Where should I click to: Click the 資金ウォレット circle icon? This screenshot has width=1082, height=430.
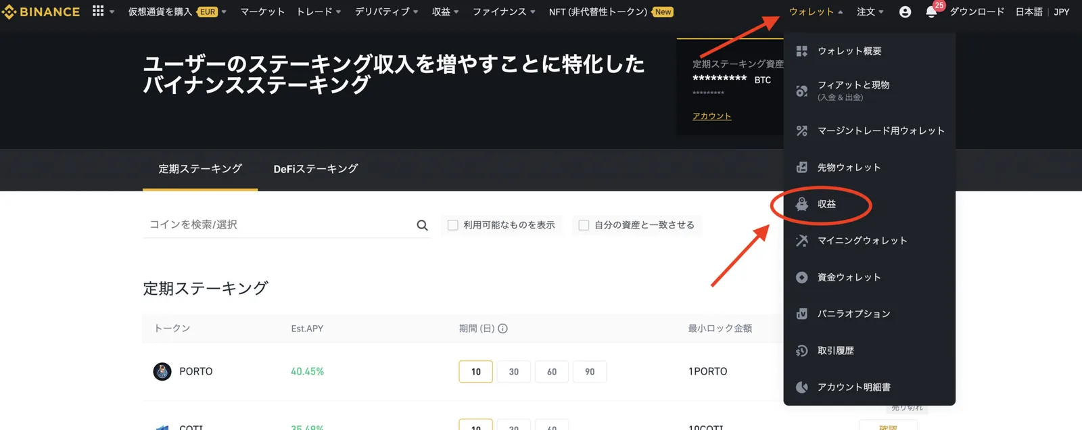[x=802, y=277]
